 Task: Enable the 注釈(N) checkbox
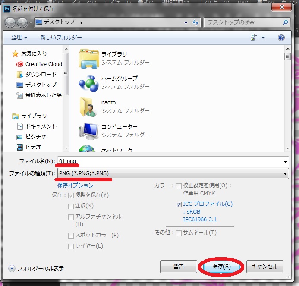(71, 206)
